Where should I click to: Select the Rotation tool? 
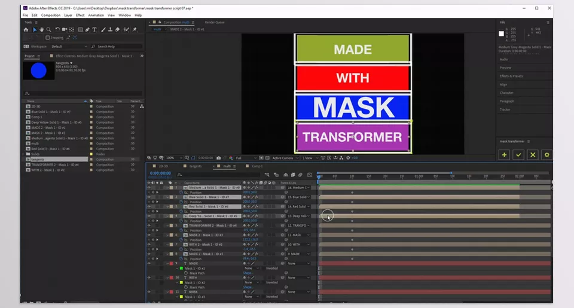[57, 30]
